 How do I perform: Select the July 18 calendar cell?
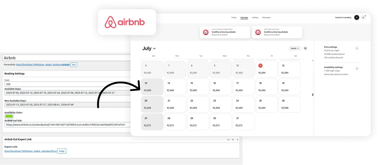click(266, 87)
